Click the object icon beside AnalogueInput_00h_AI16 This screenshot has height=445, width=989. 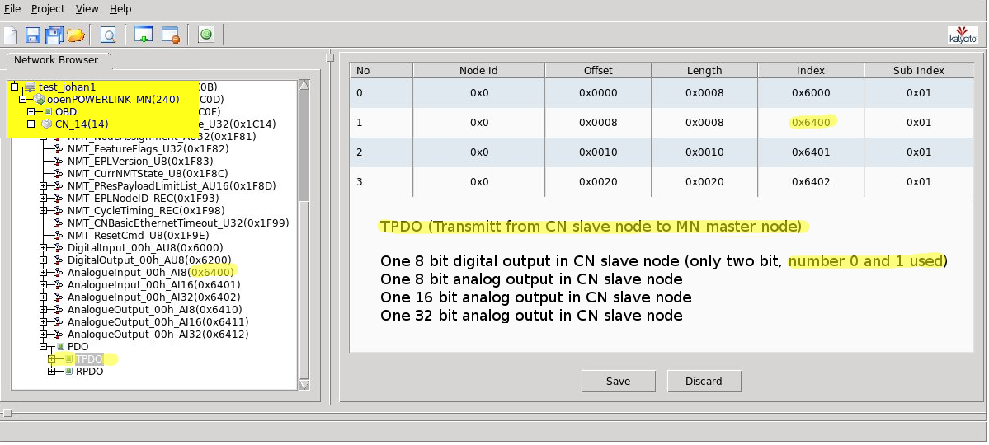(x=59, y=285)
